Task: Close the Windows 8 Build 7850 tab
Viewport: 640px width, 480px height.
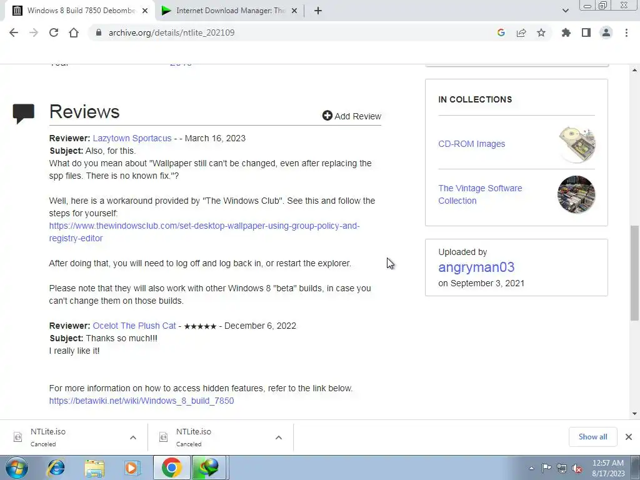Action: click(x=145, y=11)
